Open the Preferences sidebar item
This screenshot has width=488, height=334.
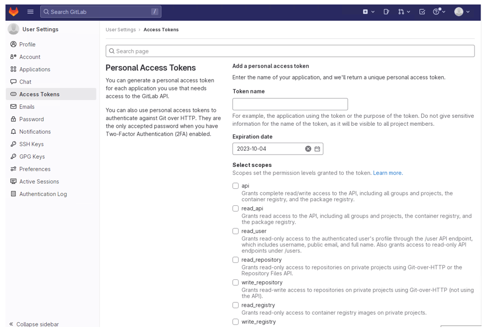(x=34, y=169)
